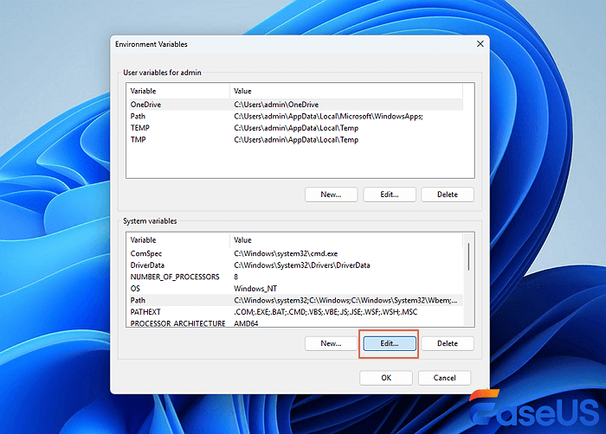Image resolution: width=606 pixels, height=434 pixels.
Task: Click the AMD64 value
Action: coord(246,323)
